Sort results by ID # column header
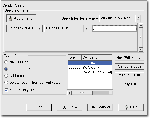The image size is (150, 118). (74, 57)
